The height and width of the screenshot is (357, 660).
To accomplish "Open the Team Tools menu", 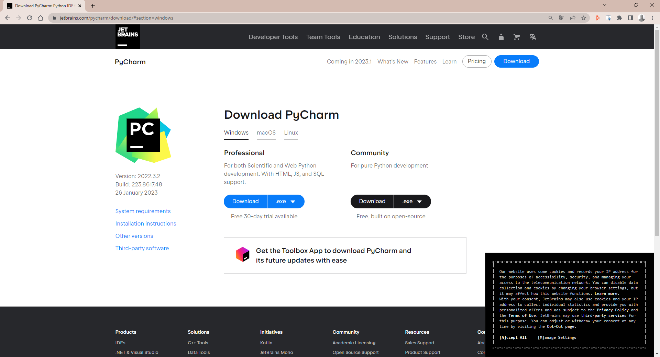I will (x=323, y=37).
